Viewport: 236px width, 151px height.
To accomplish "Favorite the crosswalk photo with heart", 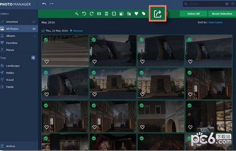I will point(47,62).
